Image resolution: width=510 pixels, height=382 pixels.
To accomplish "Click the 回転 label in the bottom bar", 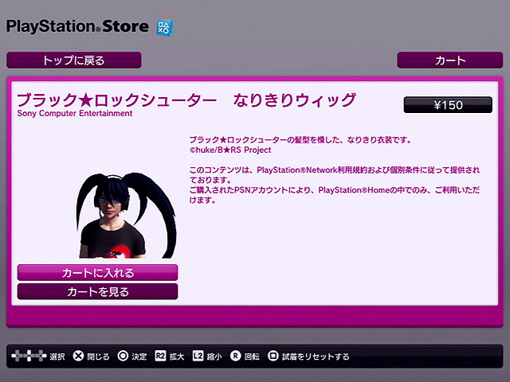I will point(252,357).
